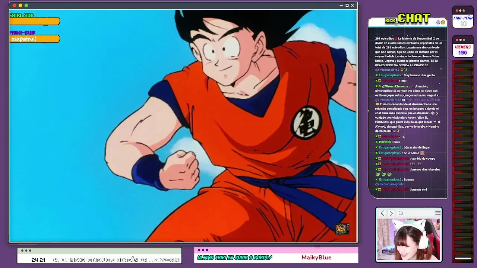Go back with the webcam window's left arrow

click(382, 213)
